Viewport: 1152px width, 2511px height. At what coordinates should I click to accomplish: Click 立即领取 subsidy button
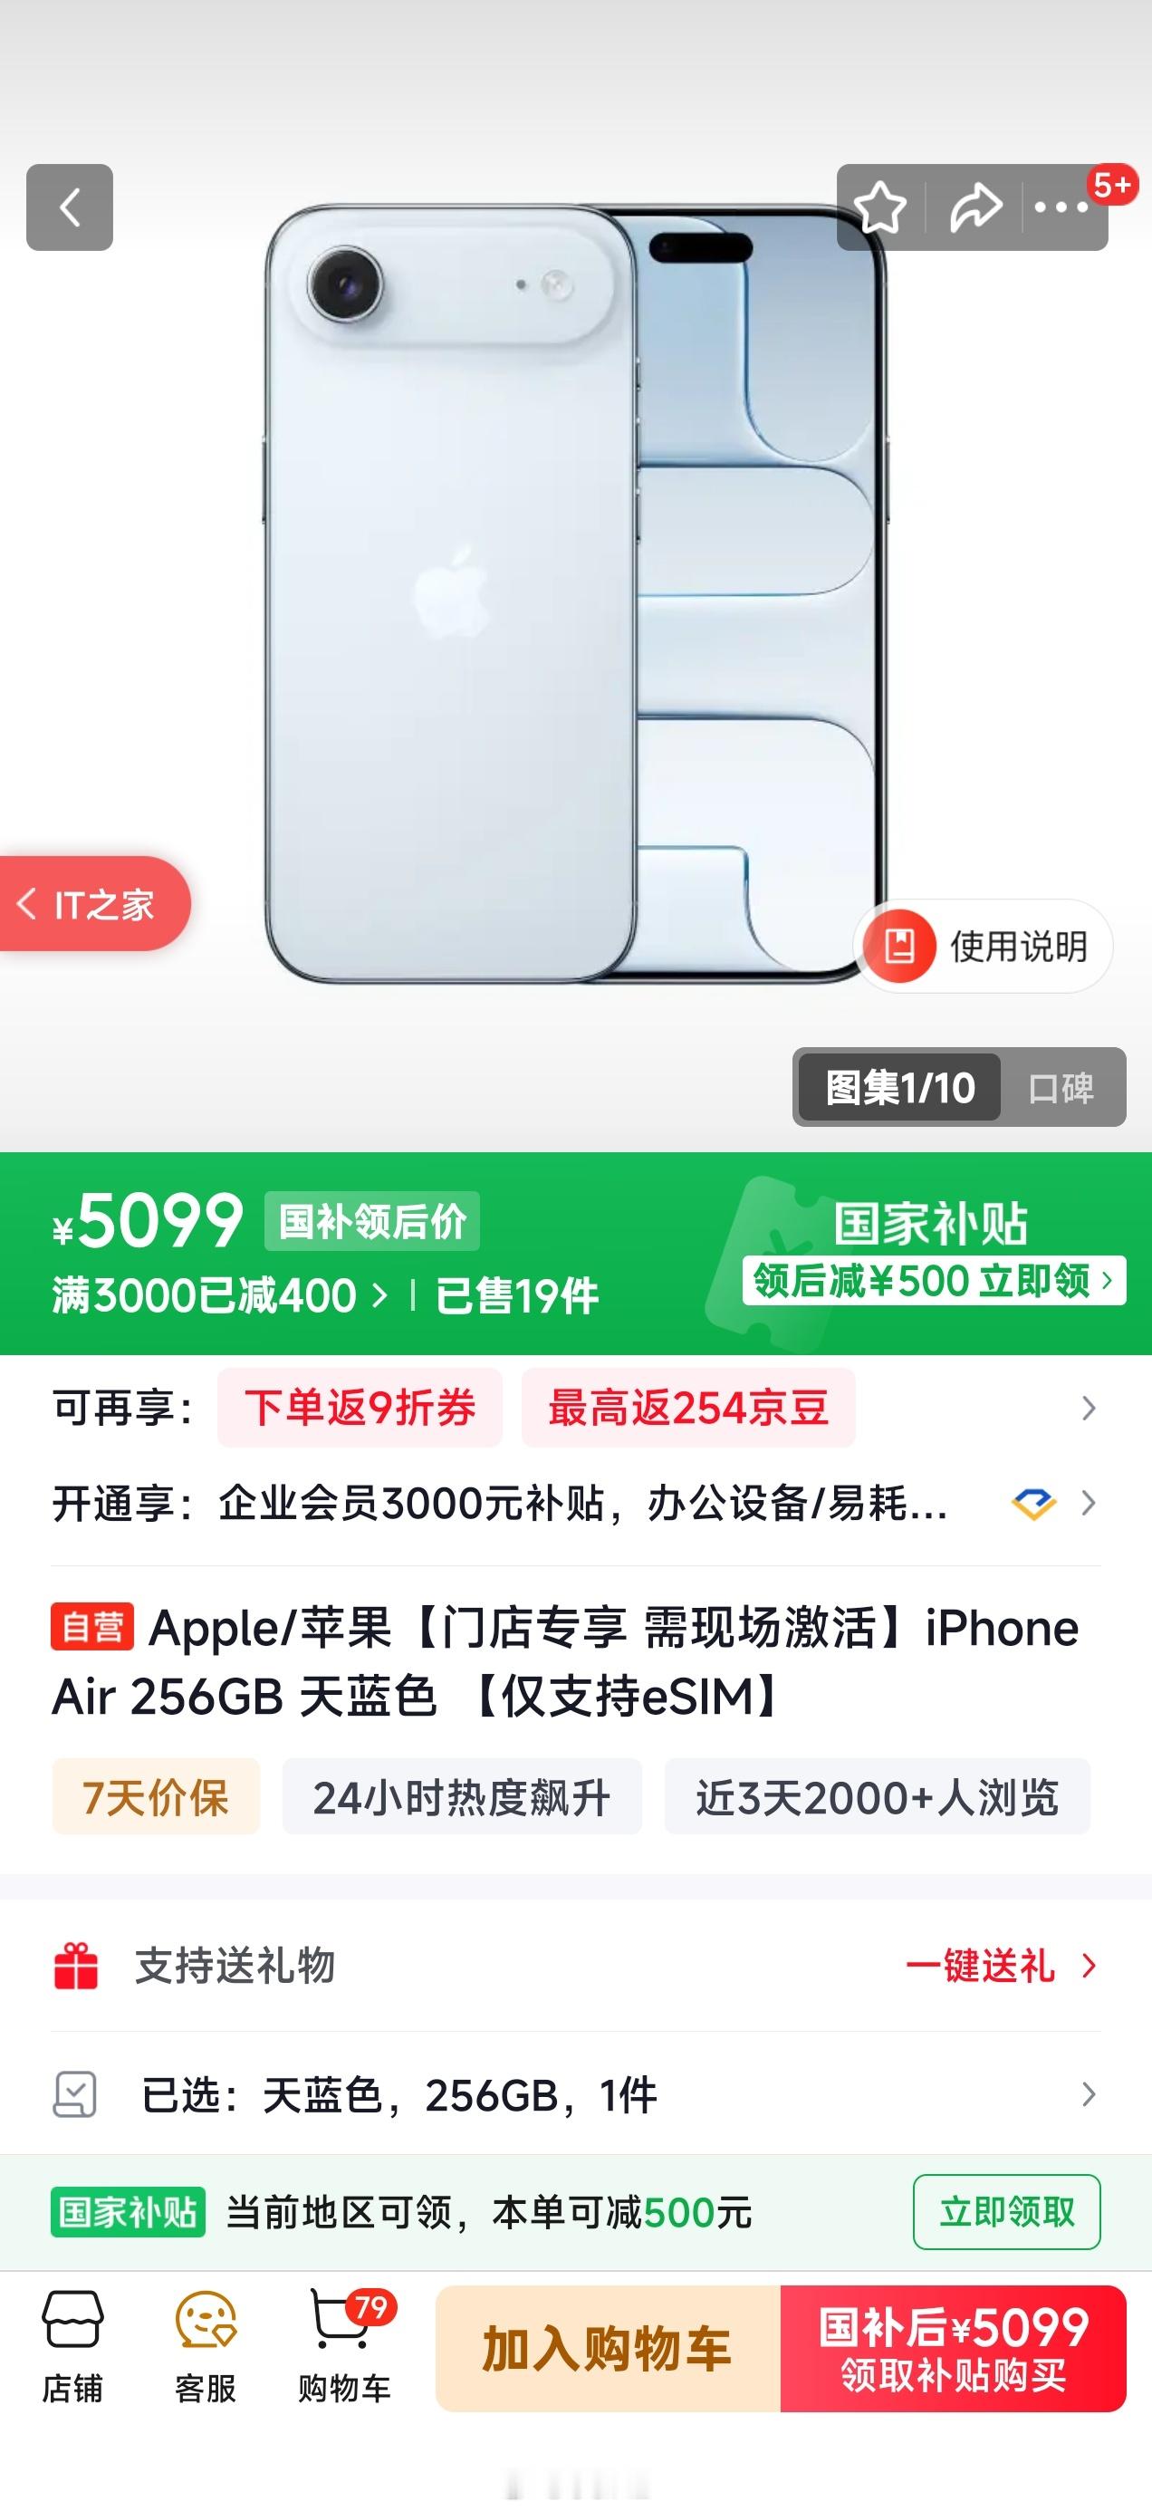1007,2212
